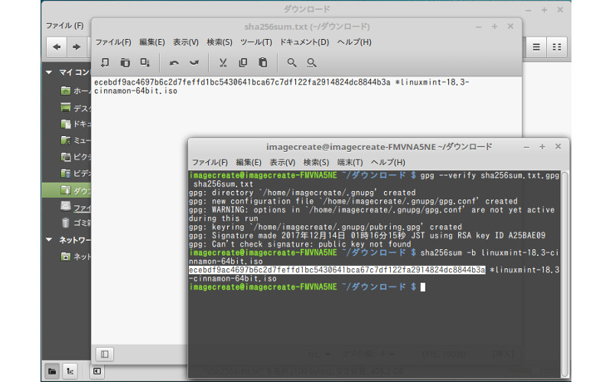This screenshot has width=612, height=382.
Task: Click the terminal window title bar
Action: coord(379,147)
